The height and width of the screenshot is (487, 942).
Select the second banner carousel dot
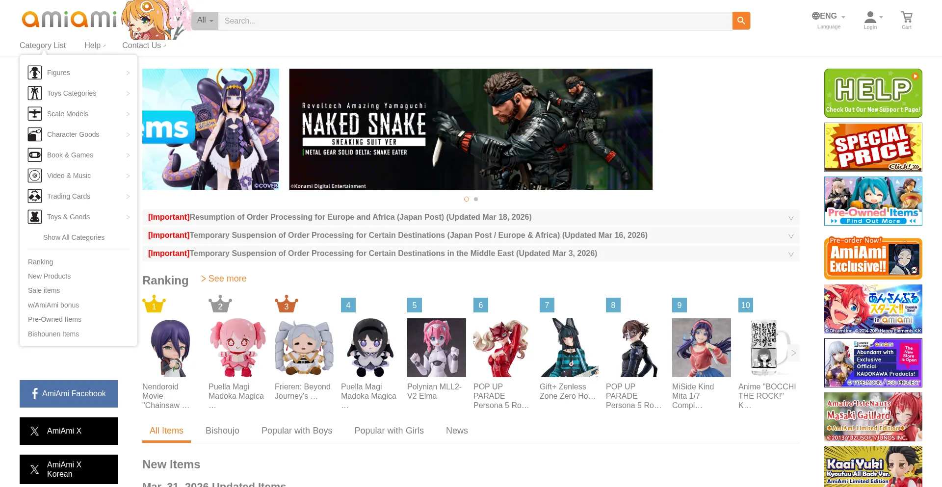tap(476, 199)
